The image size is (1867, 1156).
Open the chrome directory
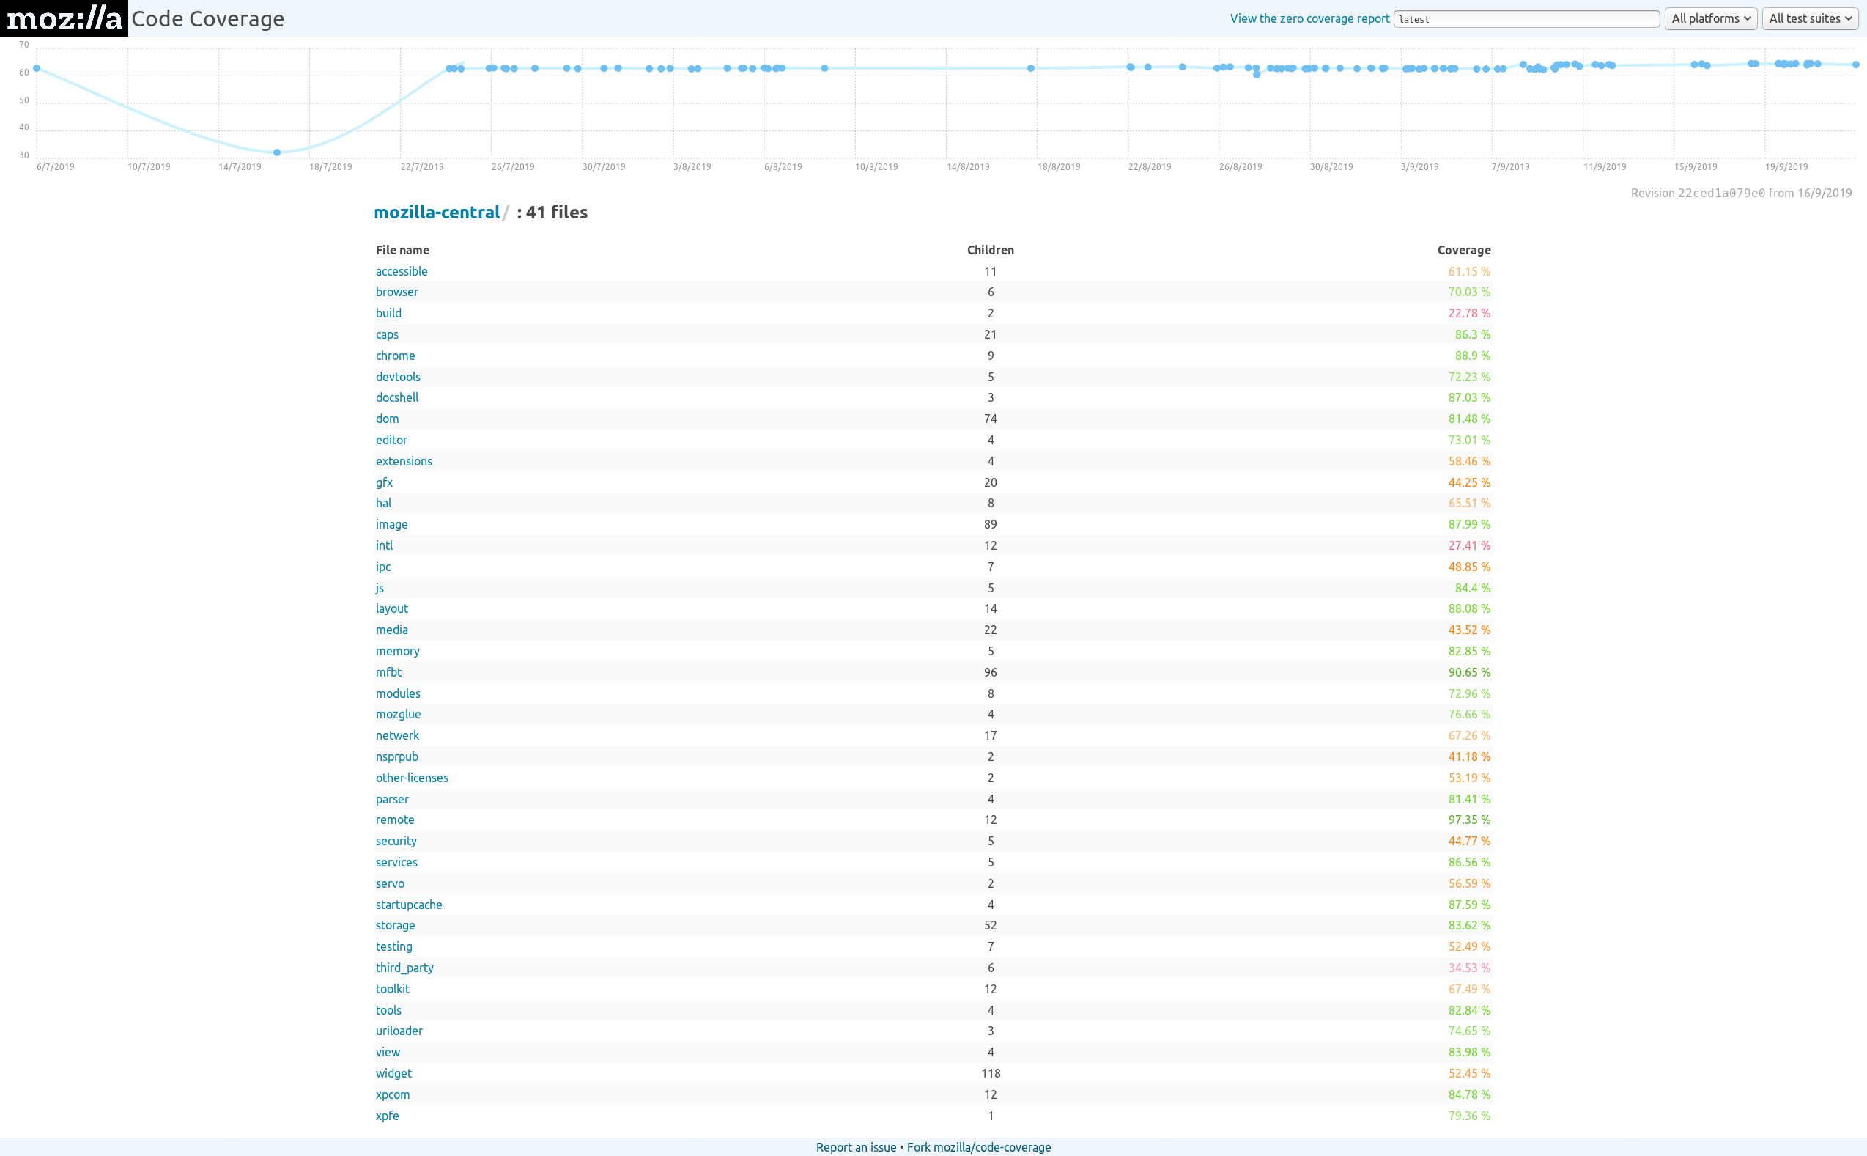(x=395, y=356)
